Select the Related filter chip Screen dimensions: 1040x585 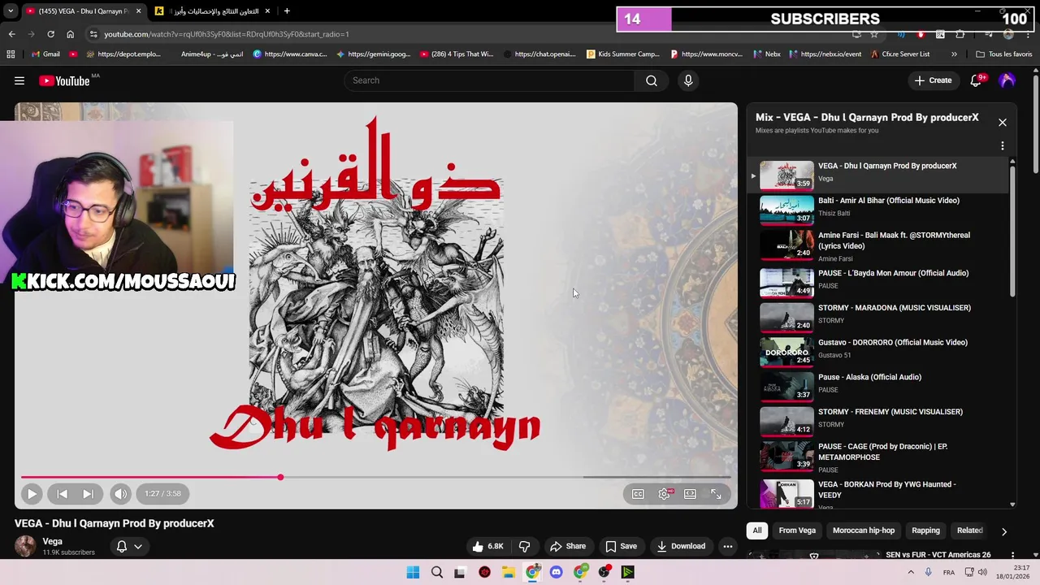969,531
